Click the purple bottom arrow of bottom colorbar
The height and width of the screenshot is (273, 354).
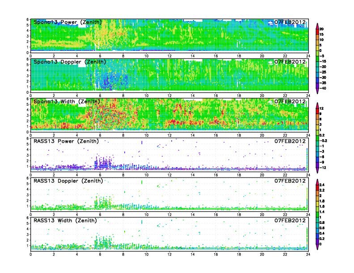tap(317, 247)
